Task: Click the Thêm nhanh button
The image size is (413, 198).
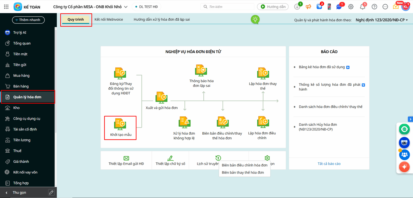Action: pos(28,20)
